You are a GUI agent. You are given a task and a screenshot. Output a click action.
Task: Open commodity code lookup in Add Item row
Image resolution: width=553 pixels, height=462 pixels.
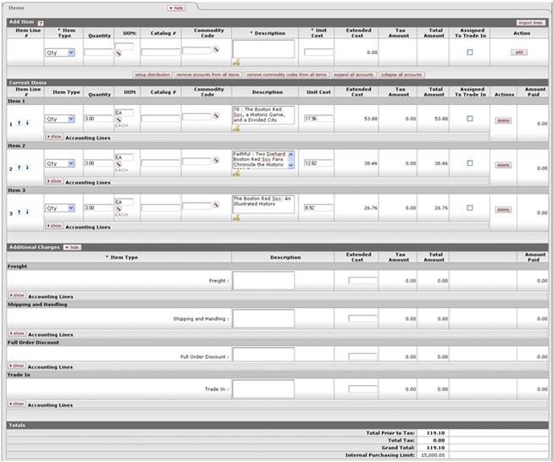(x=215, y=50)
